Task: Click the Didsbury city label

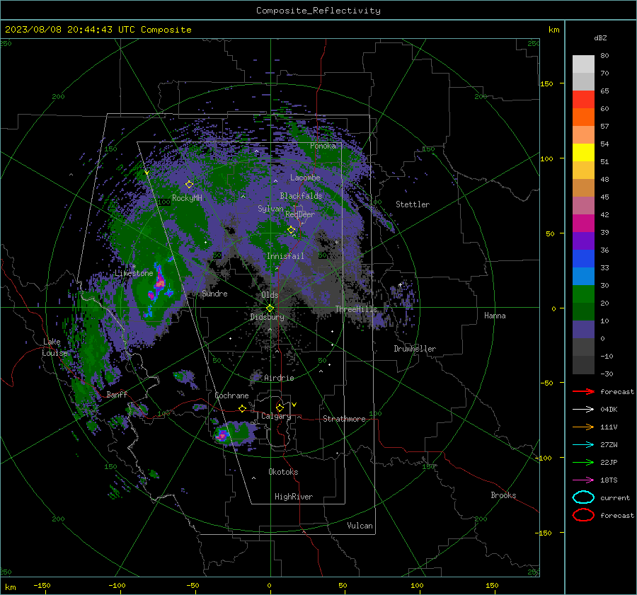Action: 268,317
